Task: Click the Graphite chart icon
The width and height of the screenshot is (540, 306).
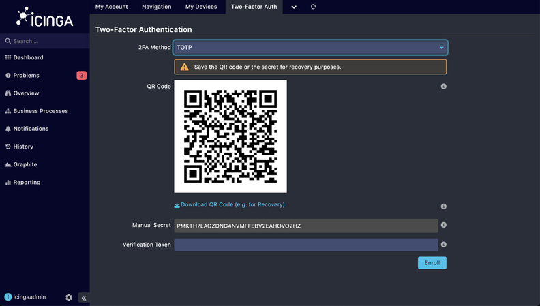Action: 8,164
